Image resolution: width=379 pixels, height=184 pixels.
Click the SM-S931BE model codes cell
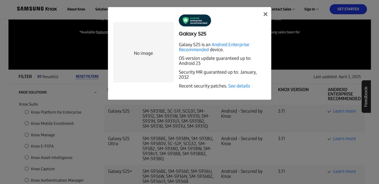[176, 119]
